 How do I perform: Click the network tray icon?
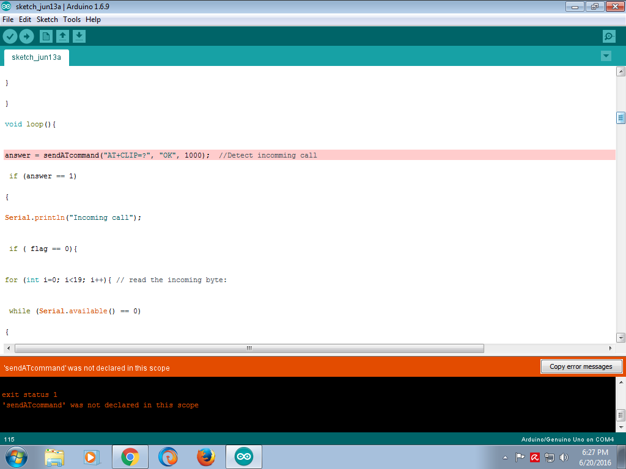(x=550, y=457)
